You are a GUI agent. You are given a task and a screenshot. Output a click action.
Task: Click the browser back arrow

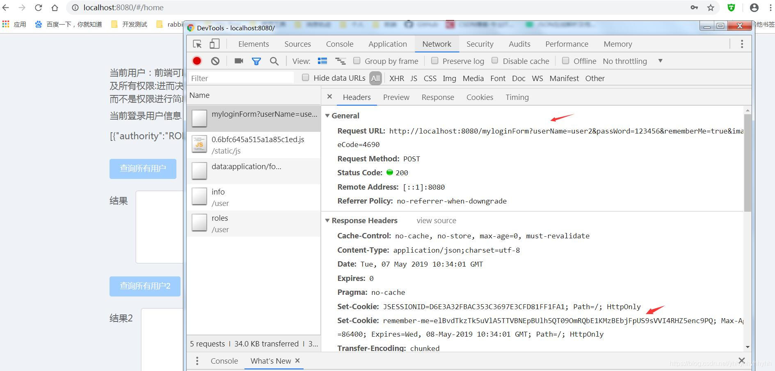(x=6, y=7)
